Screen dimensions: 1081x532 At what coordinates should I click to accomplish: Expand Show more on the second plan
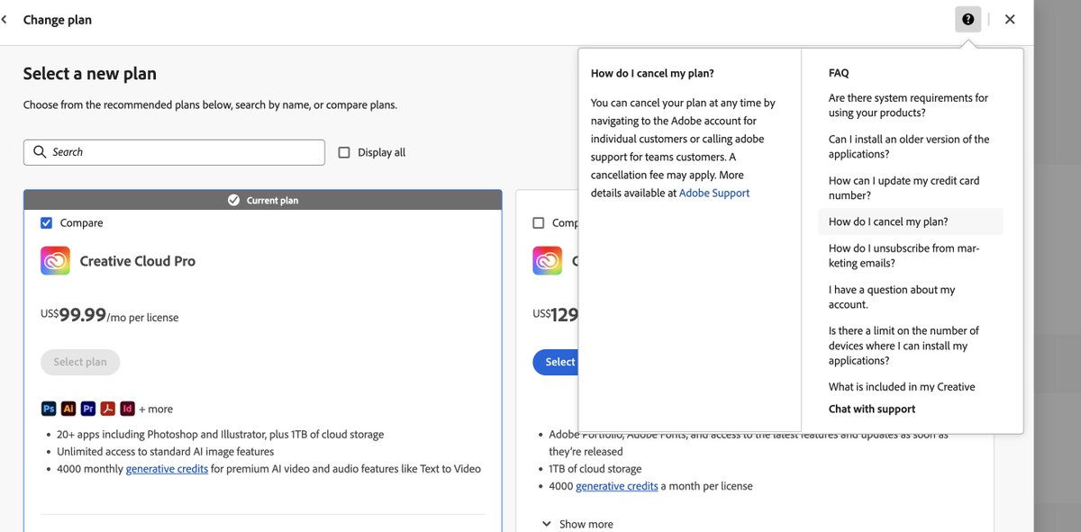tap(577, 523)
